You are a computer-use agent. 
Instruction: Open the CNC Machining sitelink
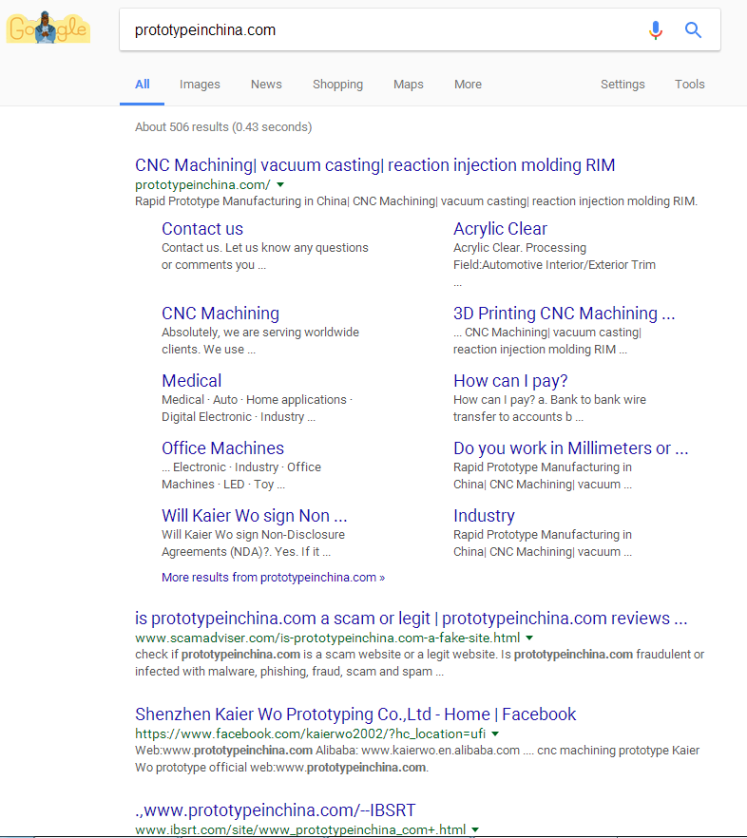click(x=220, y=314)
